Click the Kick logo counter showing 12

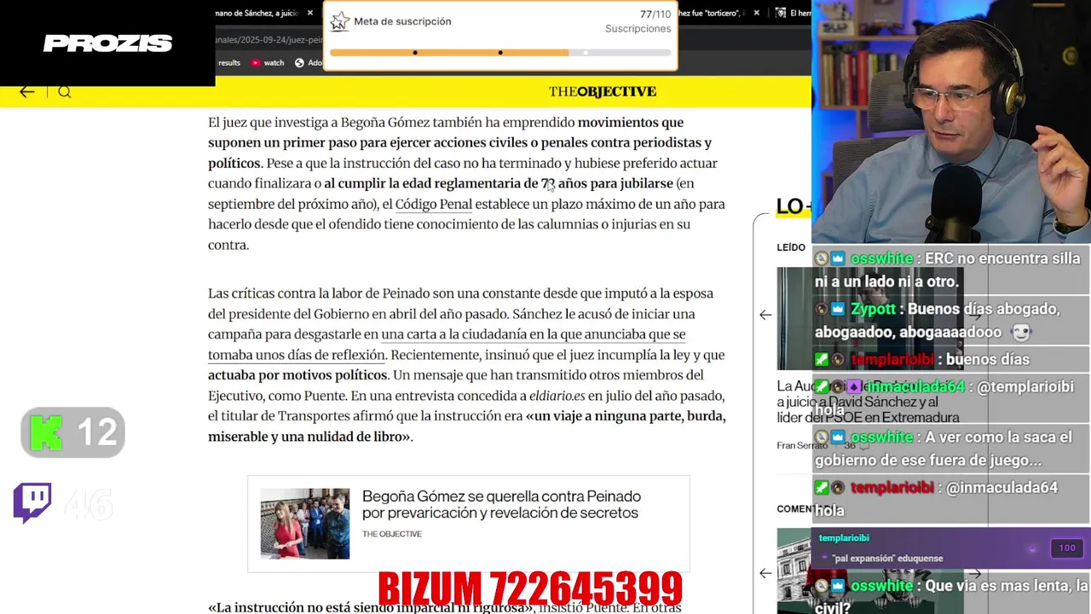[x=72, y=432]
